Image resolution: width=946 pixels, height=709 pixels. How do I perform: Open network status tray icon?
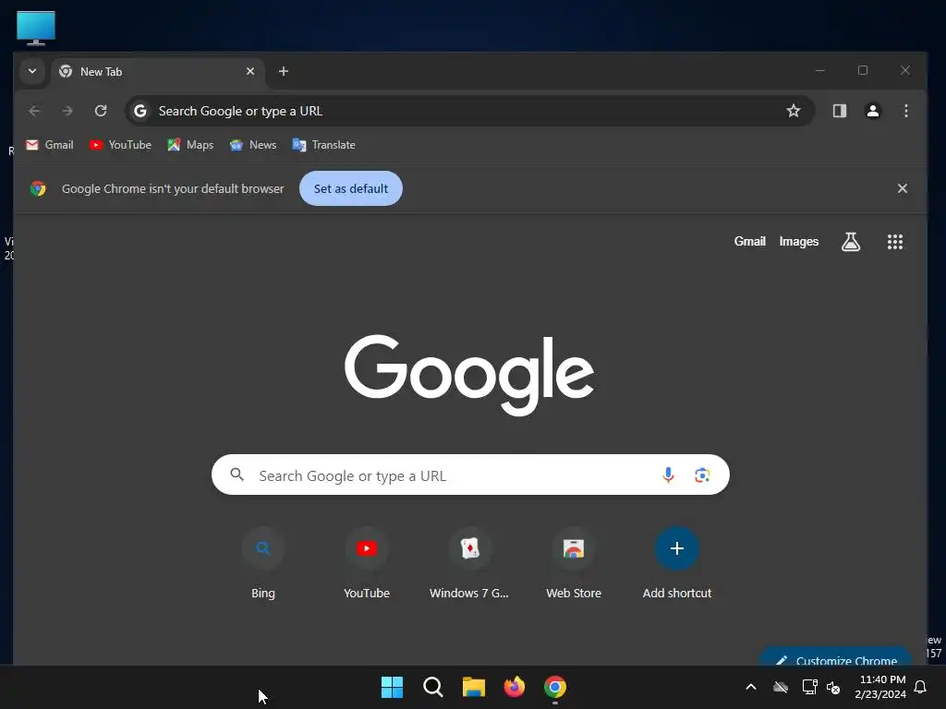tap(809, 687)
